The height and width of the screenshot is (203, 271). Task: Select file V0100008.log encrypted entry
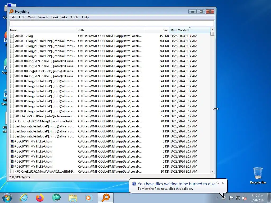45,86
